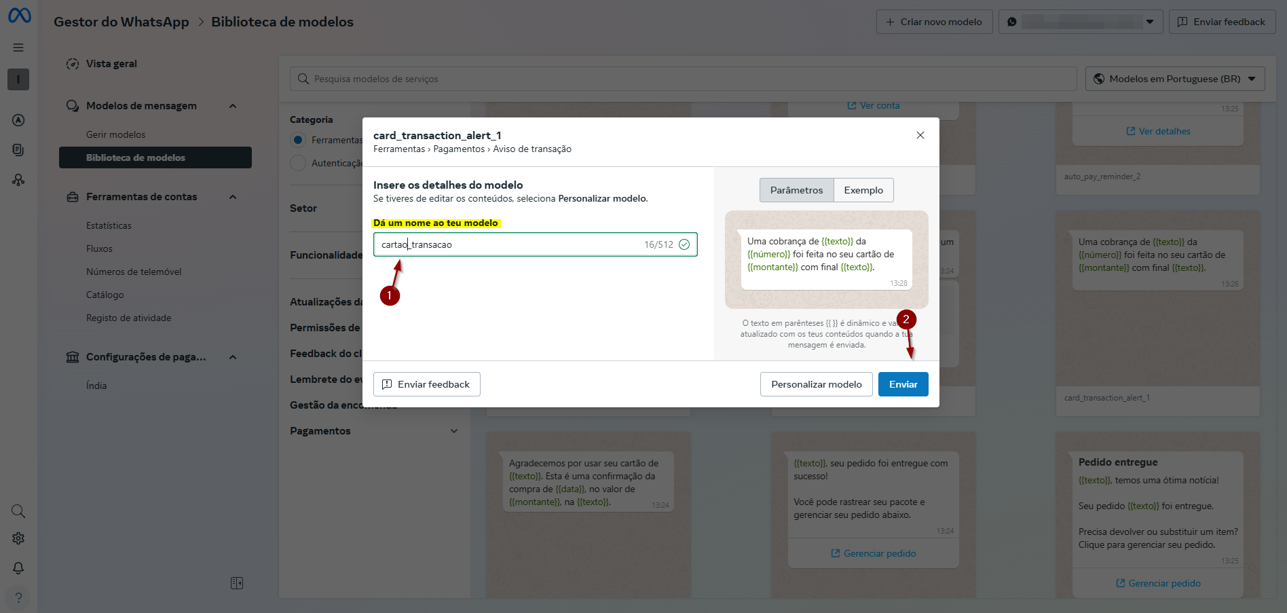Open Modelos em Portuguese (BR) dropdown
This screenshot has width=1287, height=613.
[1174, 79]
